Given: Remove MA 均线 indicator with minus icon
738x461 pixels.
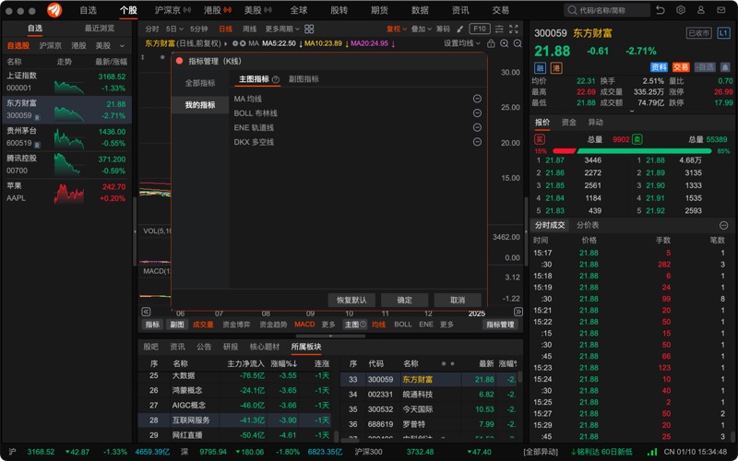Looking at the screenshot, I should click(x=477, y=99).
